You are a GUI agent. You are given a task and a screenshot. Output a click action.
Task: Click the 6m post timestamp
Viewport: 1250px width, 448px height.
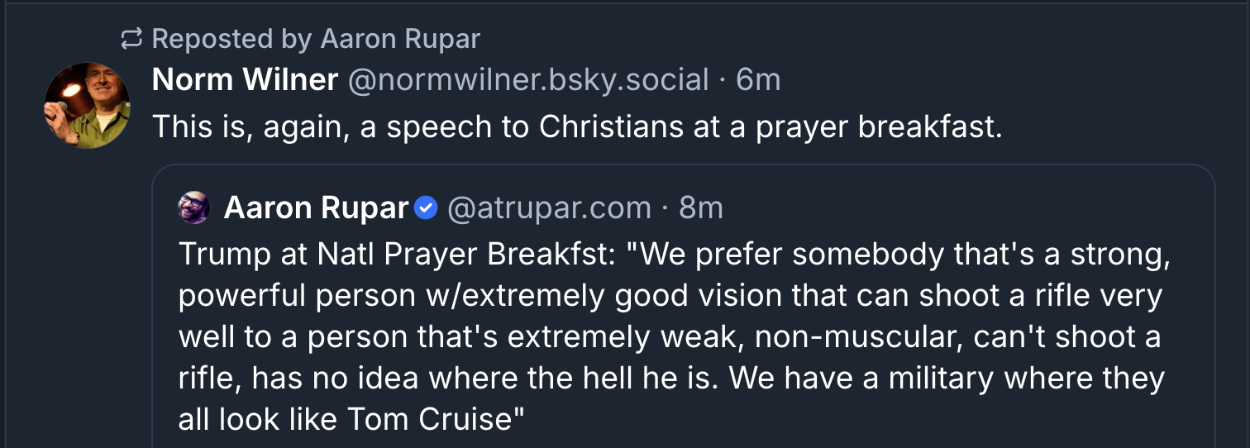pos(758,80)
